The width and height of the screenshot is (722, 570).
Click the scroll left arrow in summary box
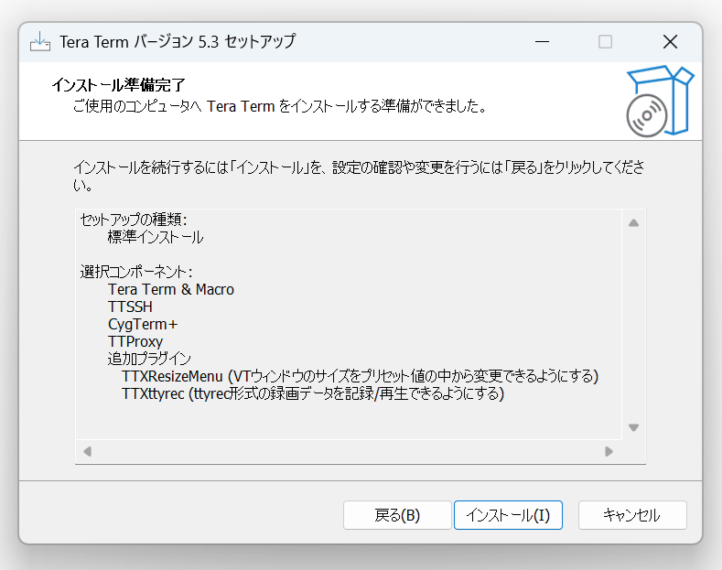88,451
